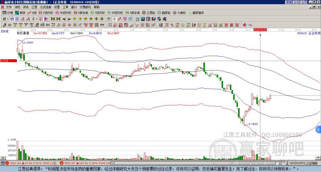Expand the volume pane with triangle button

(x=3, y=158)
